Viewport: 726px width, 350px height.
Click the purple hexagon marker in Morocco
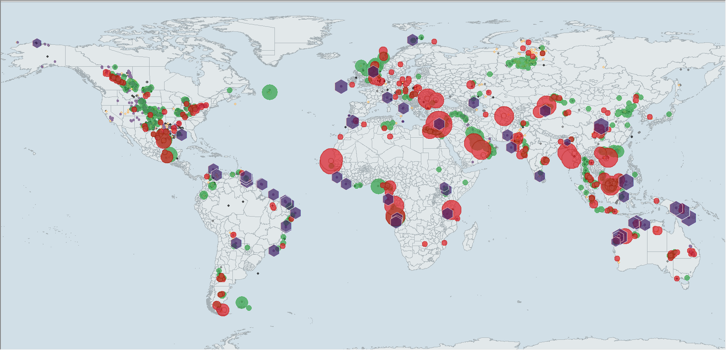tap(352, 122)
